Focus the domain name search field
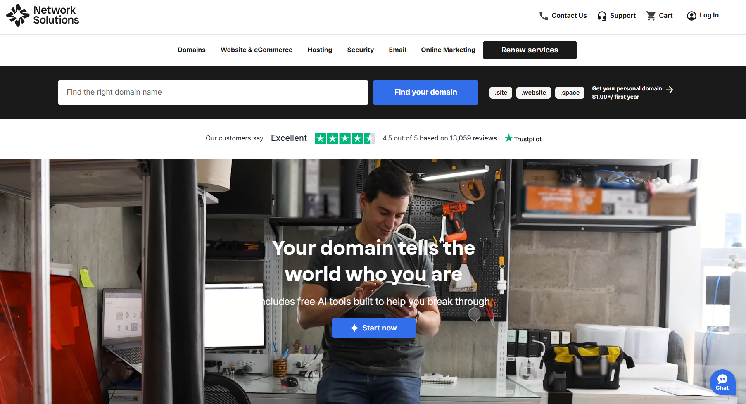 click(213, 92)
